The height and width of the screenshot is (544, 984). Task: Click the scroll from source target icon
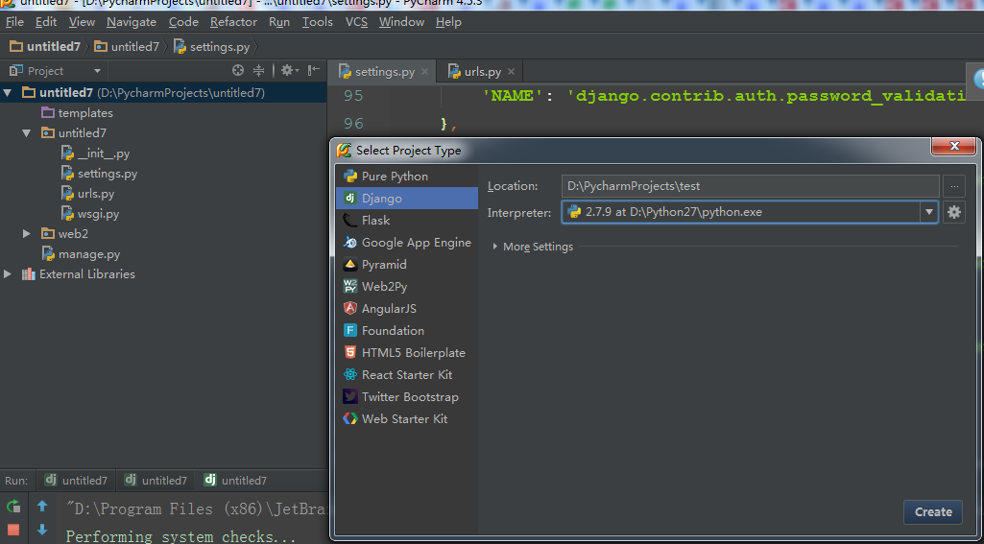point(238,70)
